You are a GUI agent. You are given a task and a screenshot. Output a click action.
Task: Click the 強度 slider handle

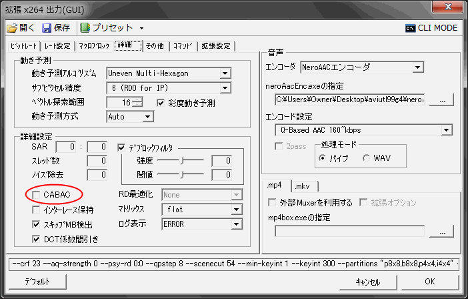(x=181, y=161)
